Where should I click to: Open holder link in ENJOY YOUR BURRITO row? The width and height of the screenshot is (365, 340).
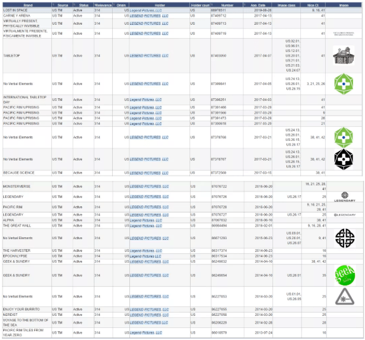coord(150,310)
